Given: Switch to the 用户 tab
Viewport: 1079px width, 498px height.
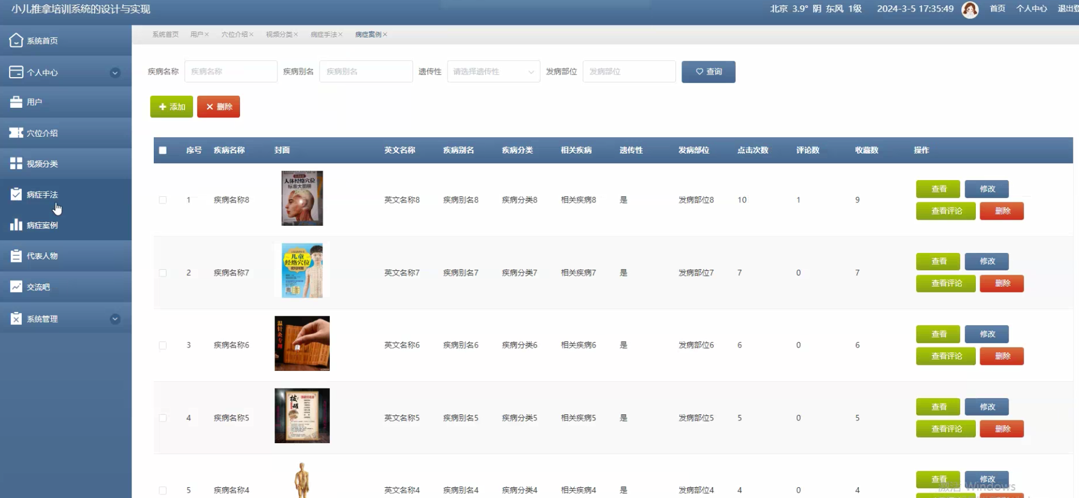Looking at the screenshot, I should tap(197, 34).
